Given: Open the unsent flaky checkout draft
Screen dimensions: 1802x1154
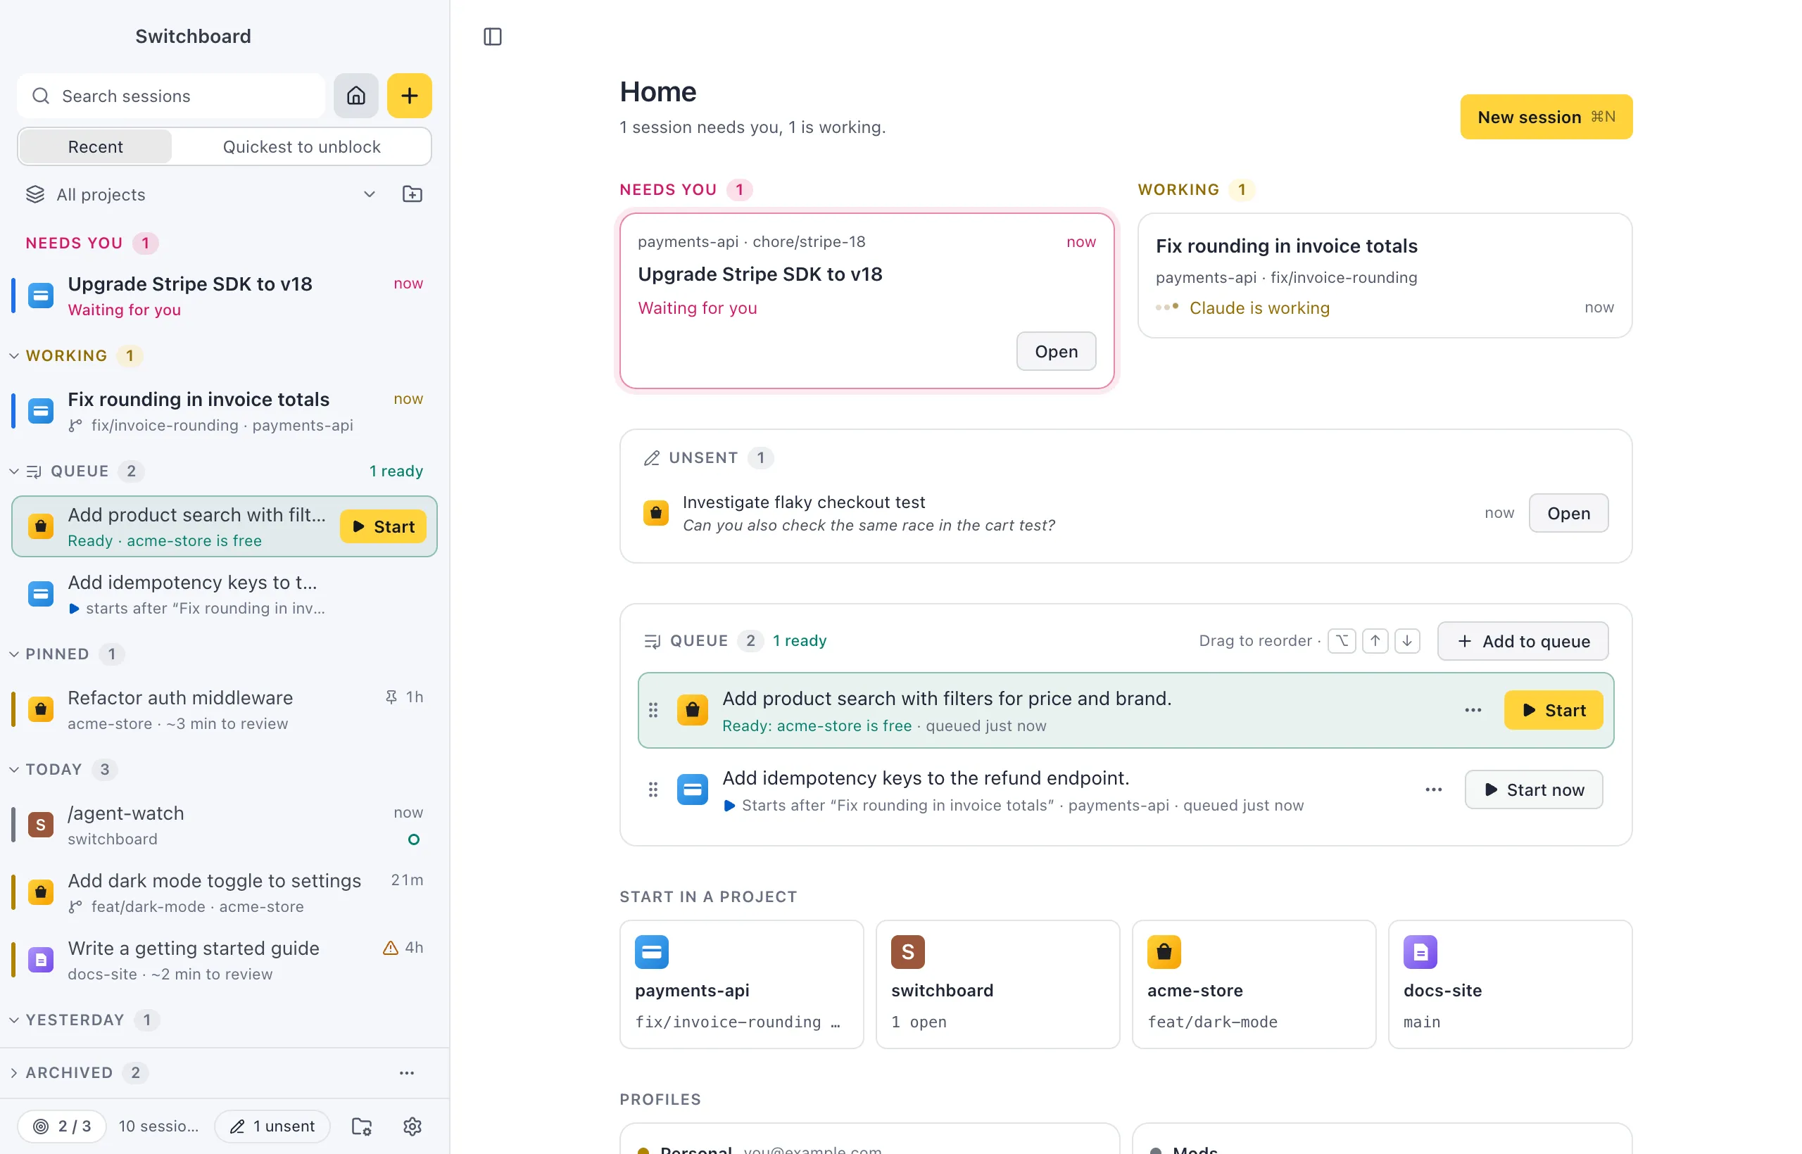Looking at the screenshot, I should click(x=1568, y=512).
